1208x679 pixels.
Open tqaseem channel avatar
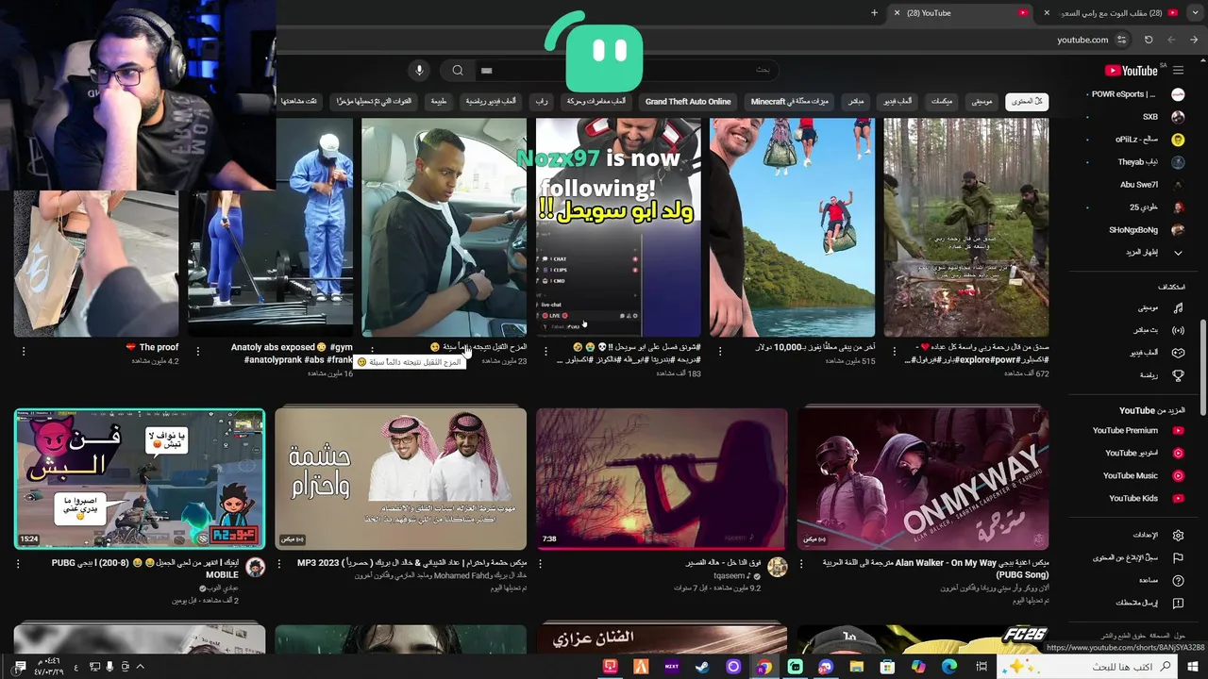[777, 567]
